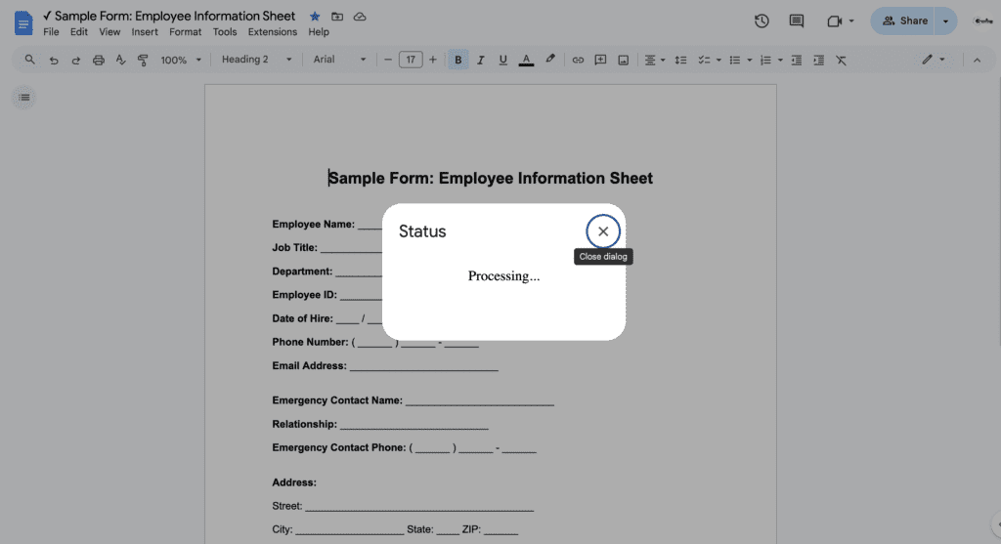Open the bulleted list options arrow
This screenshot has width=1001, height=544.
tap(750, 60)
